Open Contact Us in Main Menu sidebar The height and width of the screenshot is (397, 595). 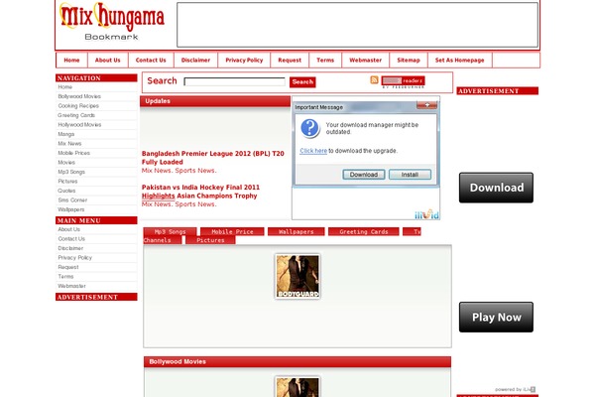[71, 239]
